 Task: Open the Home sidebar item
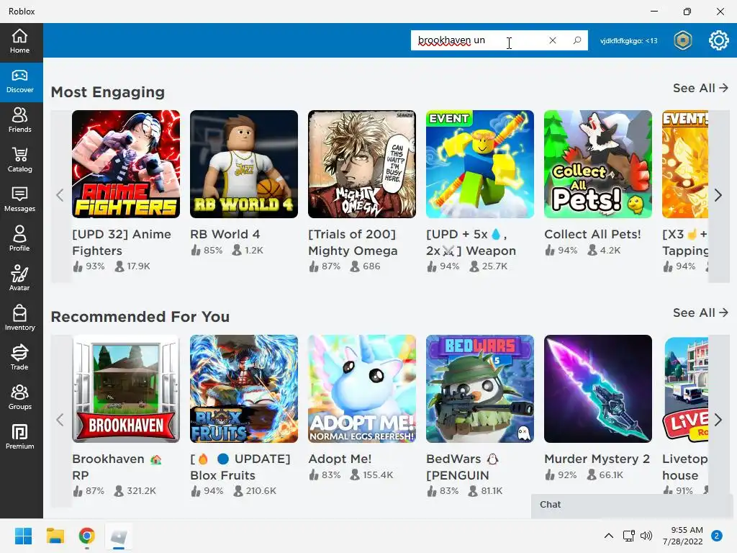19,41
